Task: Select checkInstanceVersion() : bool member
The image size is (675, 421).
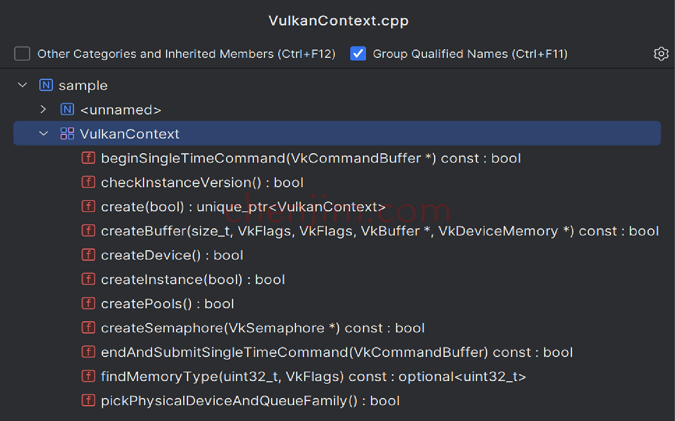Action: tap(202, 182)
